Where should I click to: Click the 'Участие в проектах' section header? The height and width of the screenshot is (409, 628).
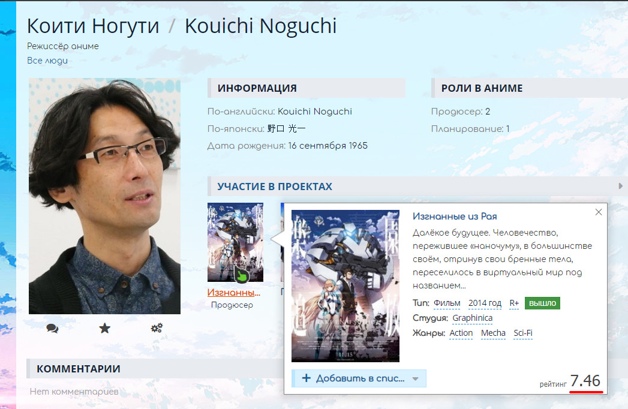[x=275, y=187]
